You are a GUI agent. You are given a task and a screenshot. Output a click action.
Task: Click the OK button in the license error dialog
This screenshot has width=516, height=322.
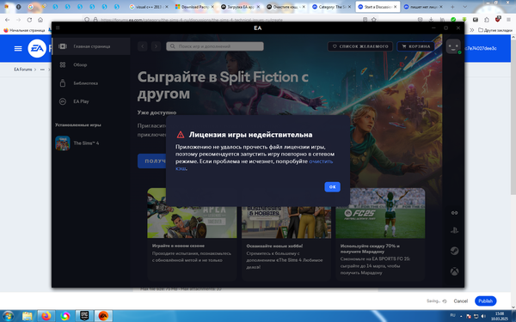332,186
